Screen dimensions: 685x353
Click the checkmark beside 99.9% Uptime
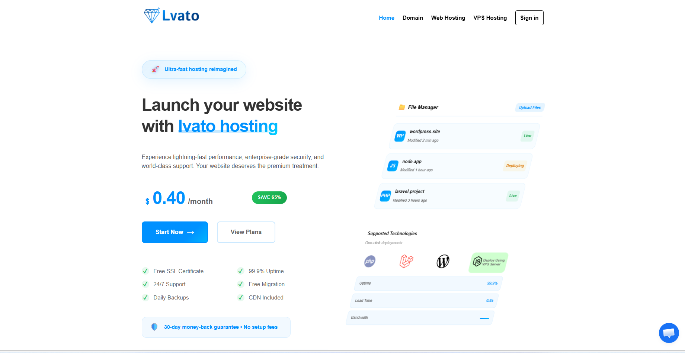tap(240, 271)
